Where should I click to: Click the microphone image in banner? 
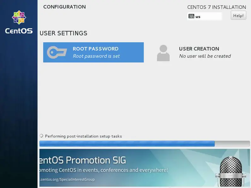[230, 171]
